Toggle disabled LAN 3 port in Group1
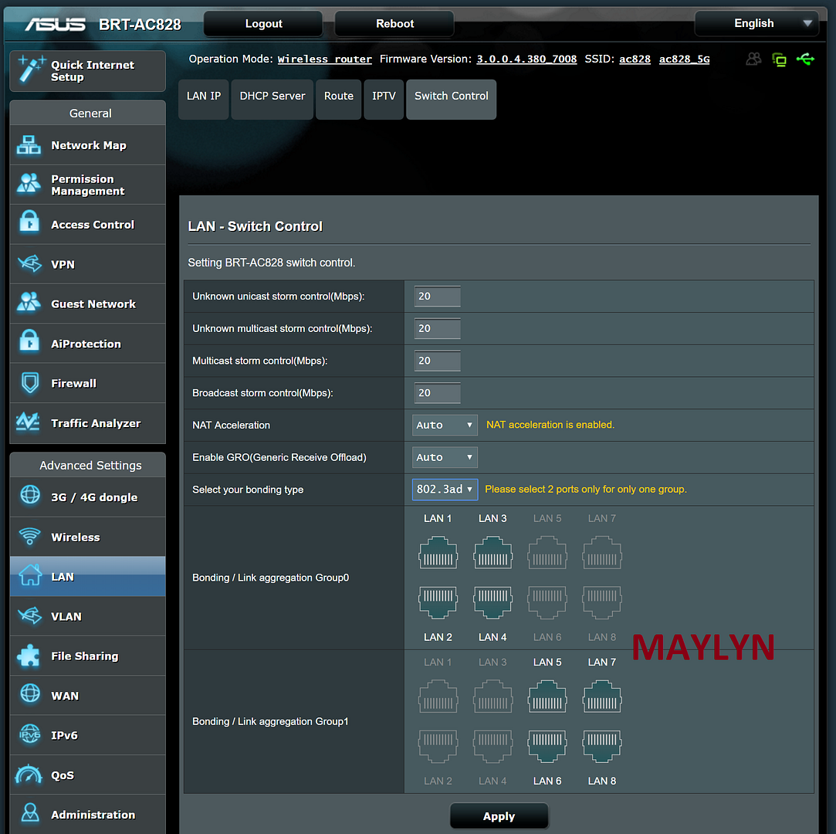 coord(492,697)
